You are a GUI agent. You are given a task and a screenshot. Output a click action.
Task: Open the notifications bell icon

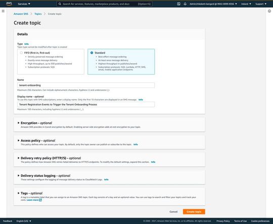coord(185,4)
